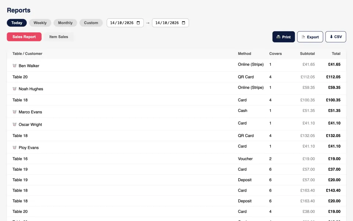Click Table 20 row with £19.00 total
This screenshot has height=221, width=353.
pyautogui.click(x=176, y=211)
